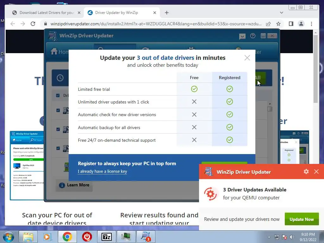Select 'Free 24/7 on-demand technical support' row
Viewport: 324px width, 243px height.
pos(162,140)
